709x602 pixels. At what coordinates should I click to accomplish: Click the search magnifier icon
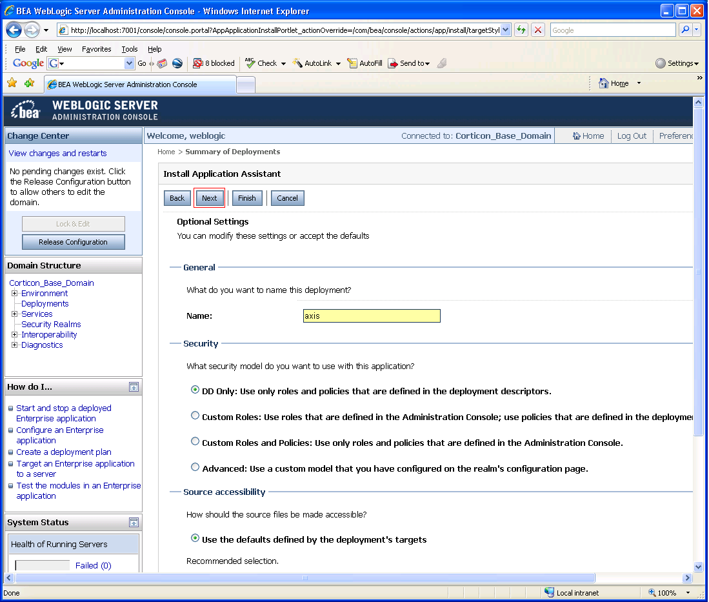[x=686, y=30]
